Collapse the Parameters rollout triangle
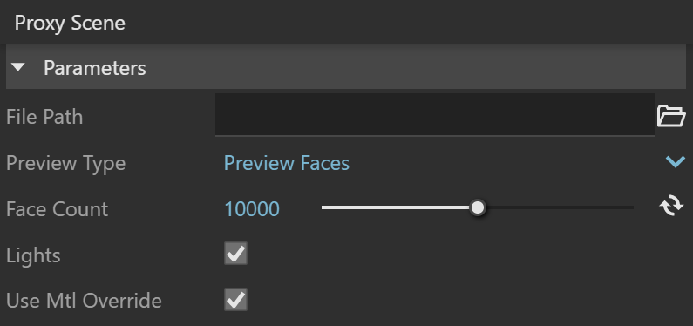Image resolution: width=693 pixels, height=326 pixels. point(18,68)
